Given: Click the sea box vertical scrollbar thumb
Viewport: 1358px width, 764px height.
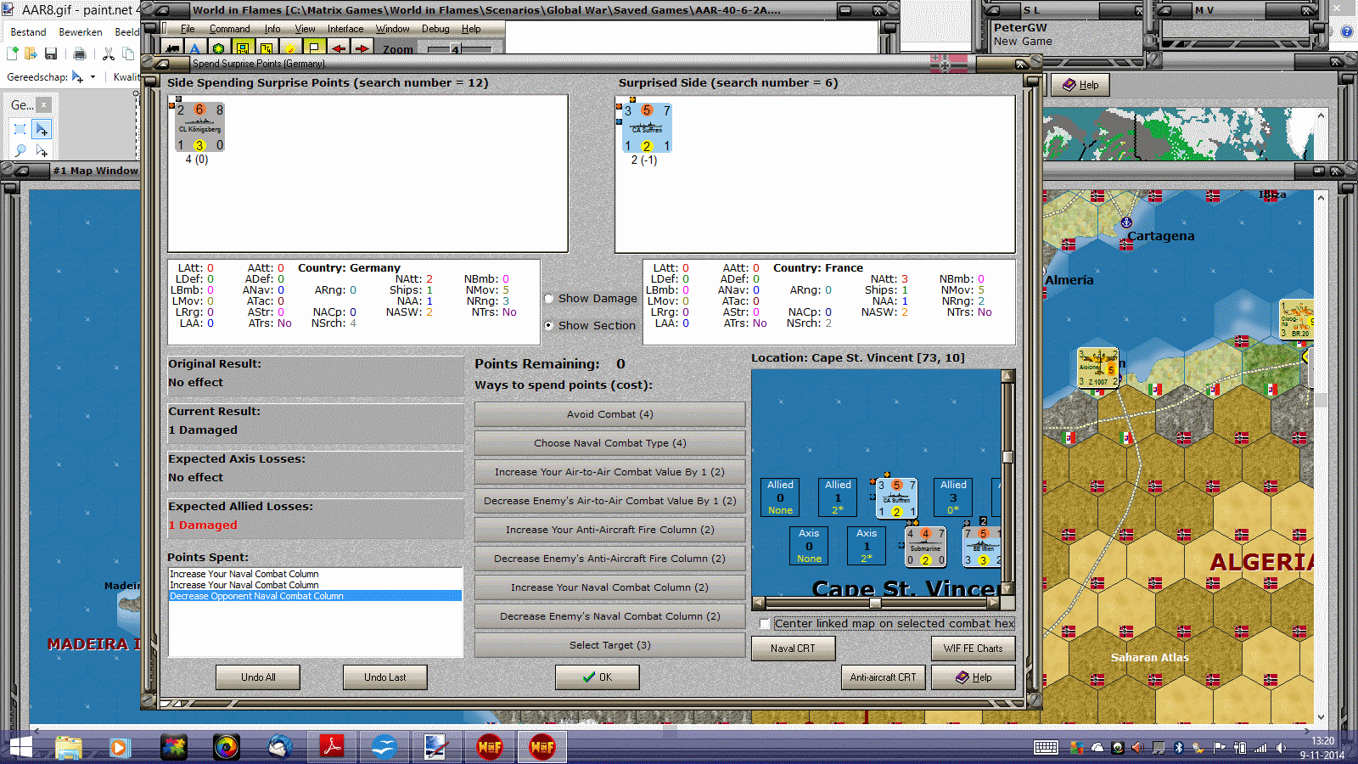Looking at the screenshot, I should (1007, 457).
